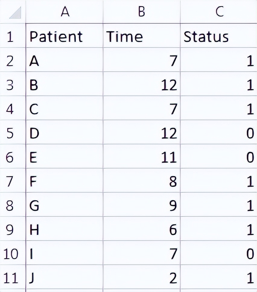Select column C header

[x=219, y=12]
